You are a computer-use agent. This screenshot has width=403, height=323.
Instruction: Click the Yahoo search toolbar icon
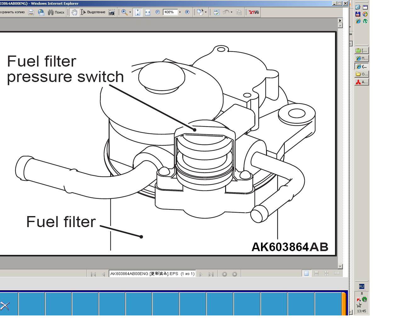tap(253, 12)
